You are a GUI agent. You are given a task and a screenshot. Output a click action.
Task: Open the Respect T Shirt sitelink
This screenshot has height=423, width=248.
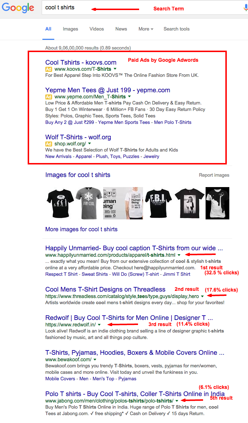tap(61, 274)
